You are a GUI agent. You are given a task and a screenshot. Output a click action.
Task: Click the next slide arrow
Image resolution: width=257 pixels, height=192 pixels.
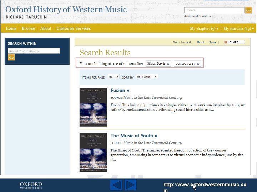pos(131,185)
